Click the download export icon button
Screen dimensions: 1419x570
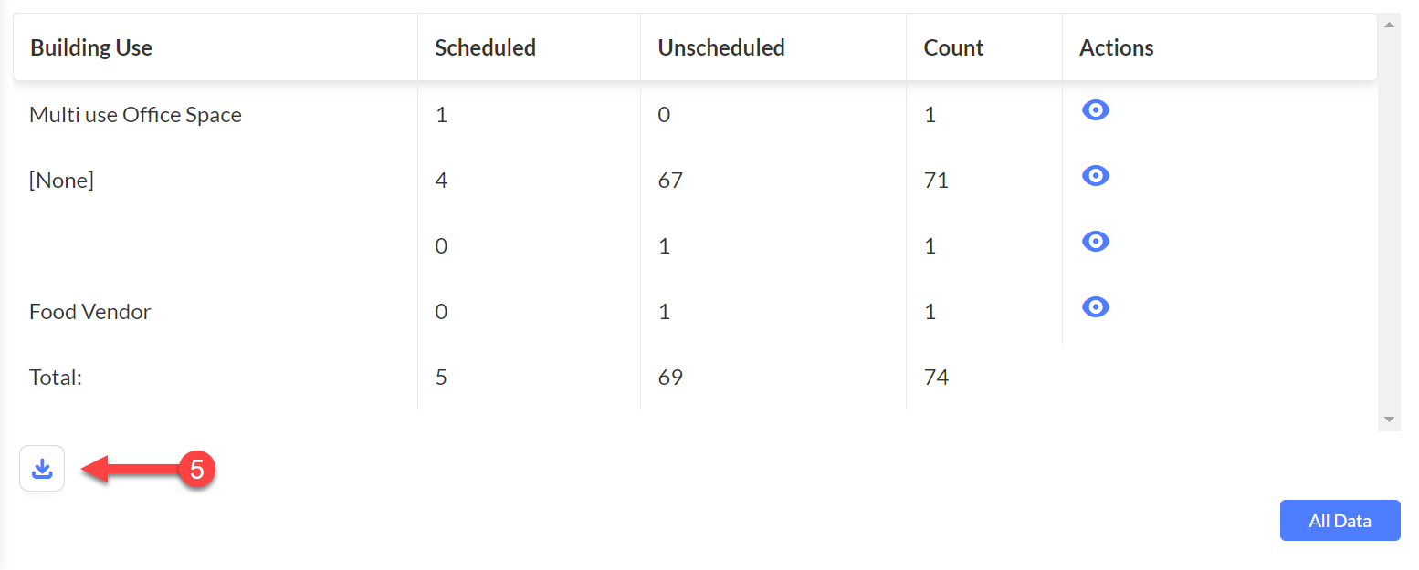tap(42, 469)
